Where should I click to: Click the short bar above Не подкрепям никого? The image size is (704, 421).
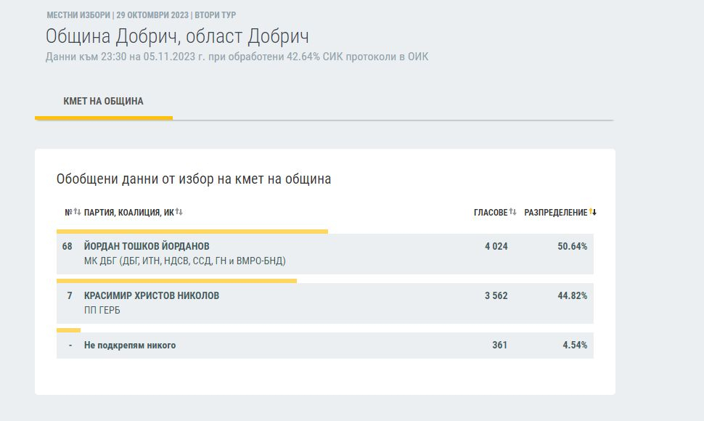click(68, 330)
